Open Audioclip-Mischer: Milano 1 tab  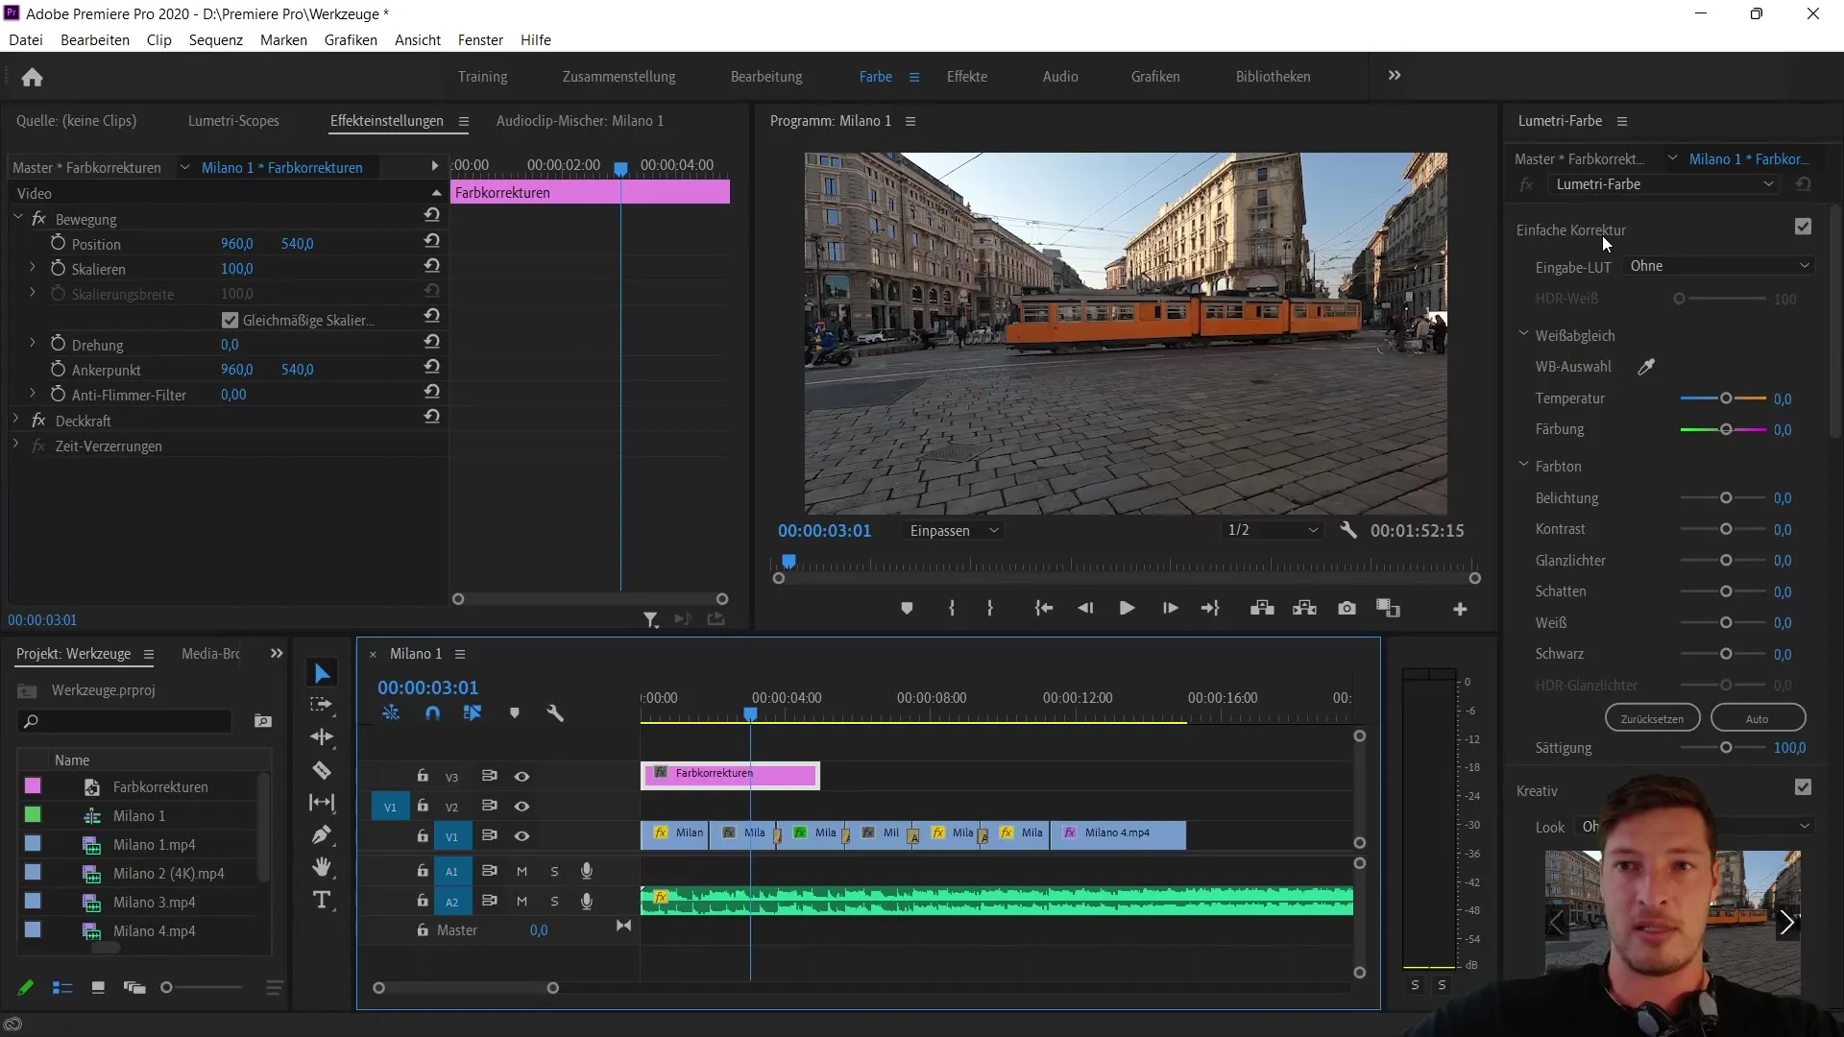coord(579,121)
